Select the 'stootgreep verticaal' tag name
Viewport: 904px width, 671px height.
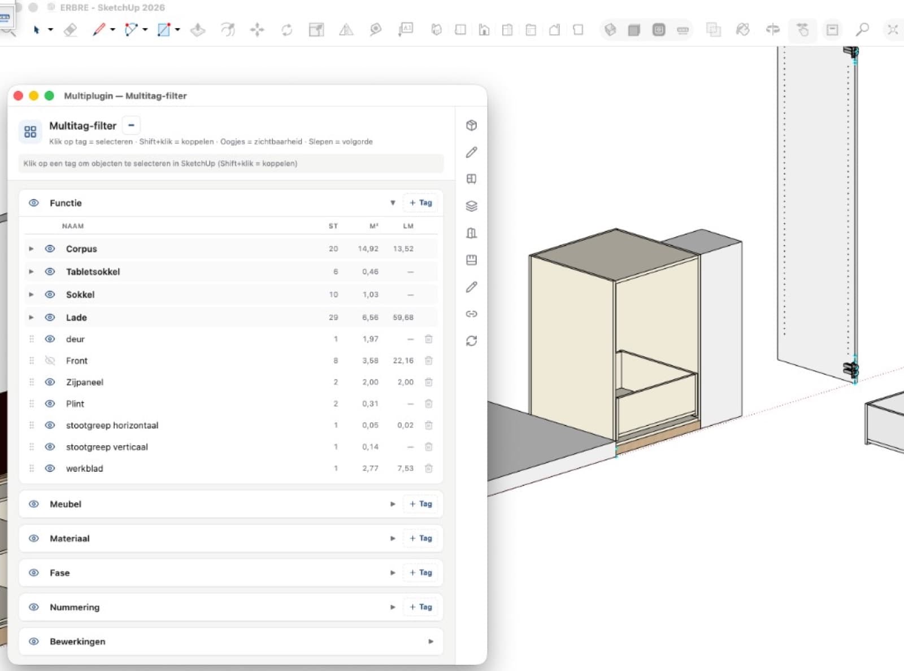tap(107, 447)
